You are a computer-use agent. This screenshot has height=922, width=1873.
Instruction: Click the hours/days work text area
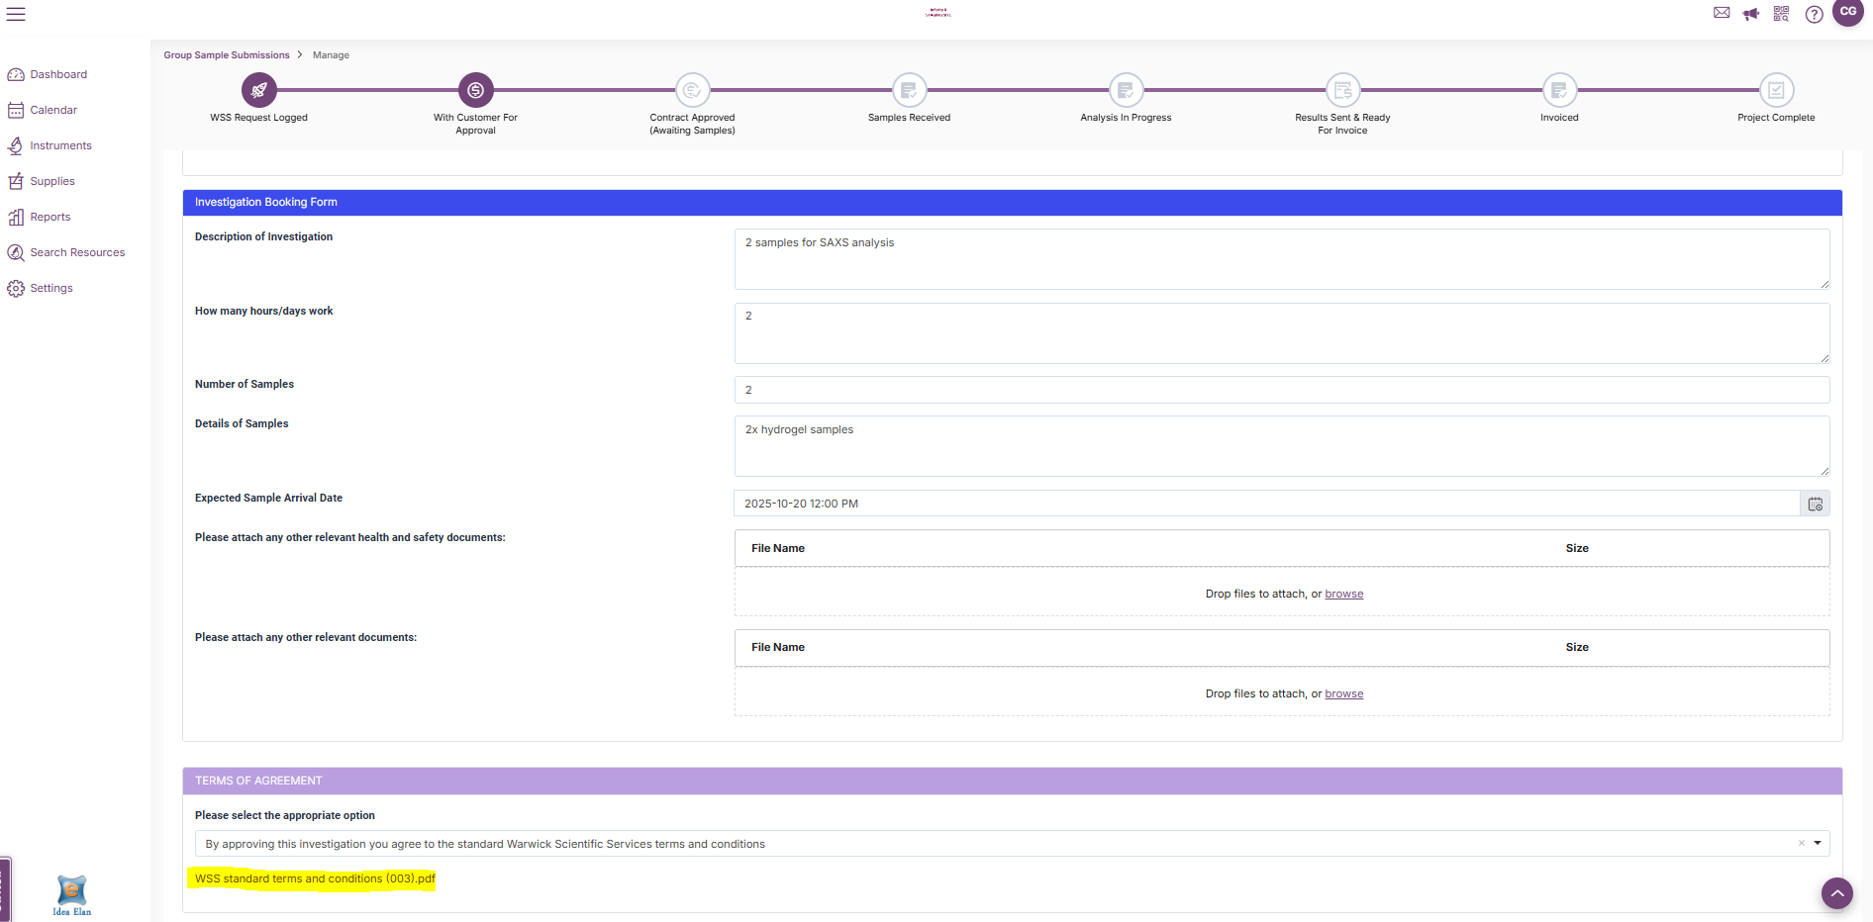[1282, 333]
